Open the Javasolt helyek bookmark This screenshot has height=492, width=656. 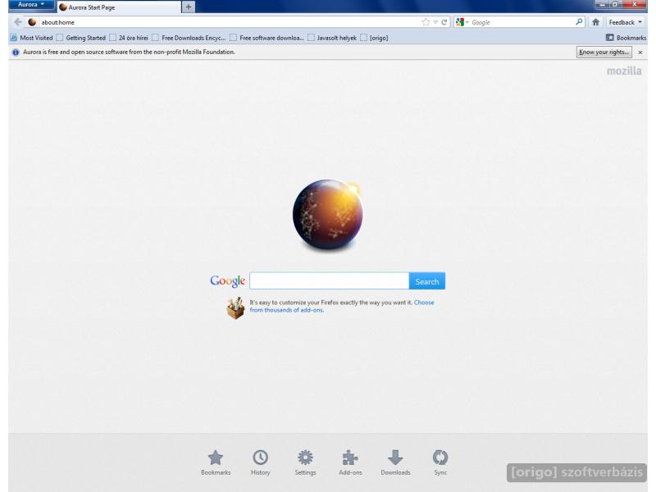(332, 38)
